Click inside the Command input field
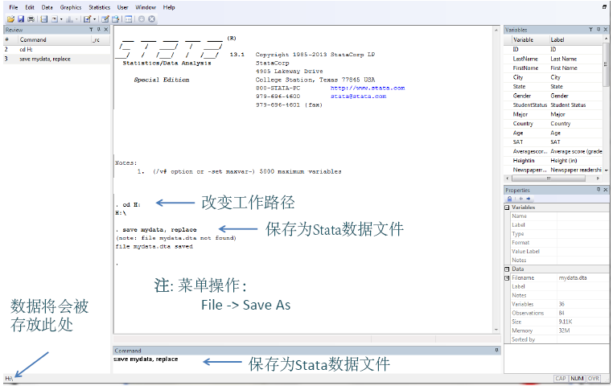Screen dimensions: 613x386 coord(306,364)
